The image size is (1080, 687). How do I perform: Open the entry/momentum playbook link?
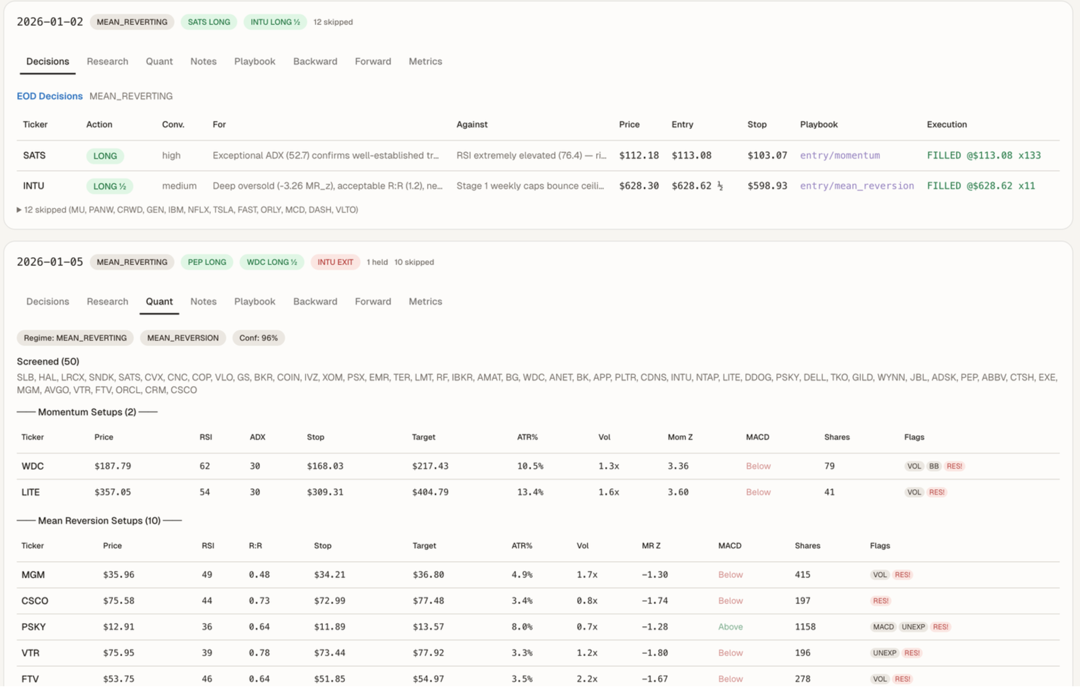point(839,155)
